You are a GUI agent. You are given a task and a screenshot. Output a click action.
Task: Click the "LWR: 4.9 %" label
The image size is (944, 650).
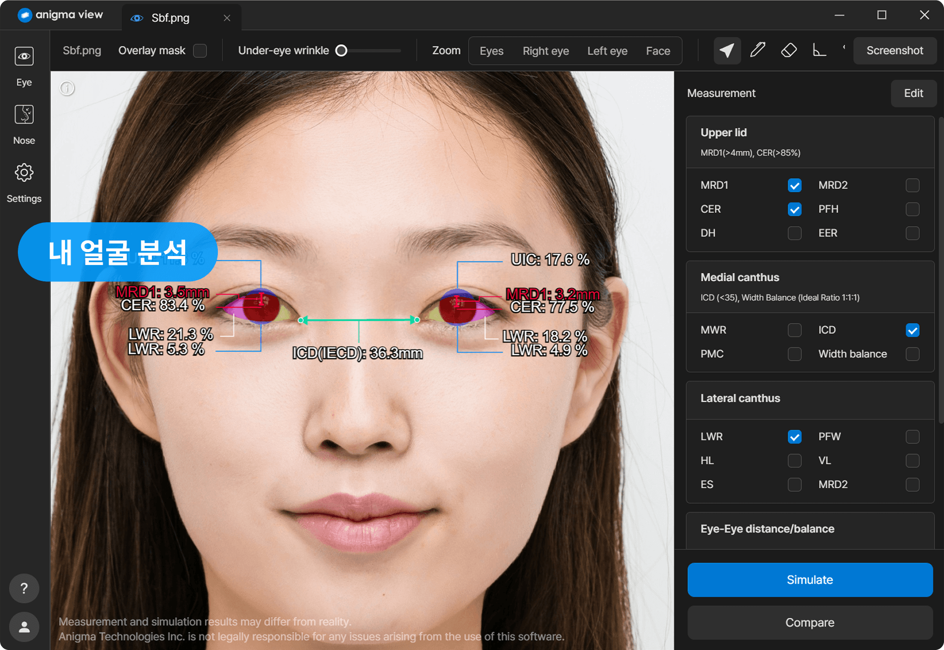549,350
